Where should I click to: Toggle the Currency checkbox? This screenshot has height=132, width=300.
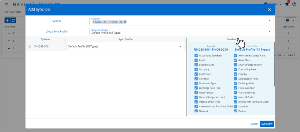pos(196,79)
